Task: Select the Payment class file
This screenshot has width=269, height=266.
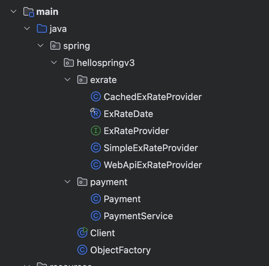Action: click(122, 199)
